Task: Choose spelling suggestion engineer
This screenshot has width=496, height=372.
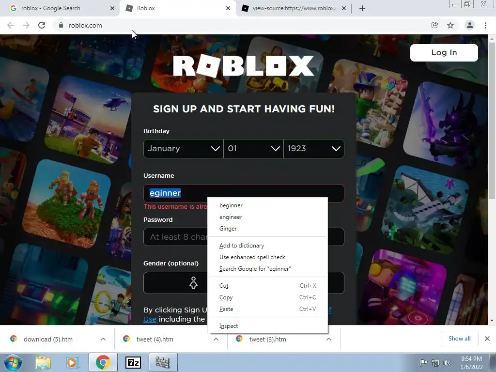Action: point(267,217)
